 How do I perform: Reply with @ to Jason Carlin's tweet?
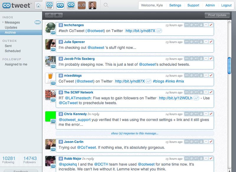point(191,141)
